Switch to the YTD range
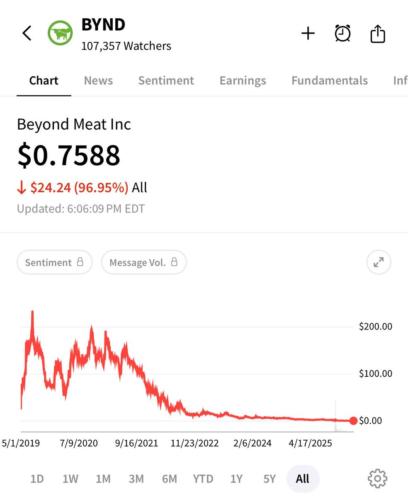The height and width of the screenshot is (498, 408). point(203,478)
